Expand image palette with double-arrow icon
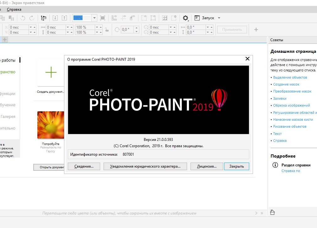Screen dimensions: 317x228 coord(262,213)
